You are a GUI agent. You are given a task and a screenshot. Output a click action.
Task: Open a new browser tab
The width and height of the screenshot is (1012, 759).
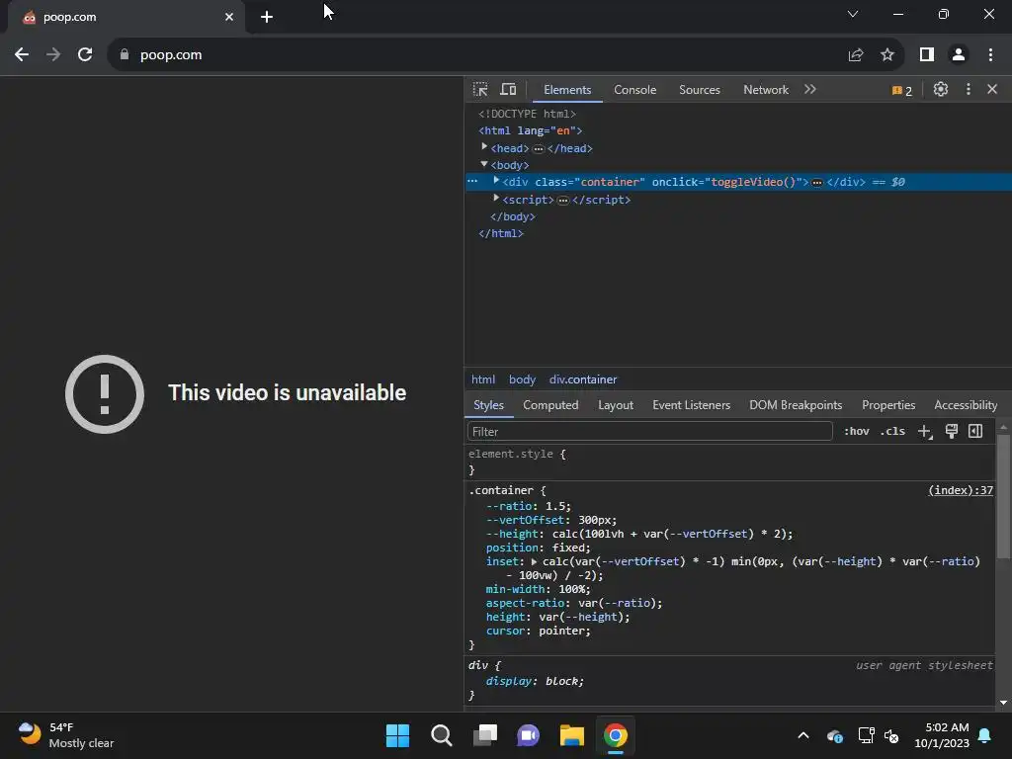[267, 17]
